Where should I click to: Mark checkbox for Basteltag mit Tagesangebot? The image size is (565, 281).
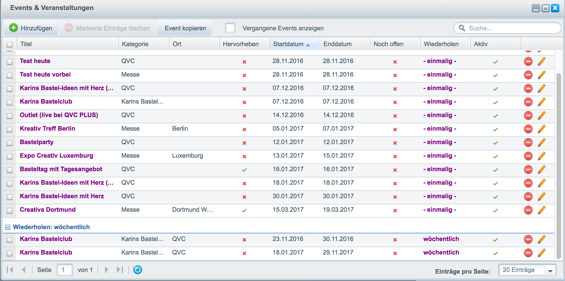10,170
